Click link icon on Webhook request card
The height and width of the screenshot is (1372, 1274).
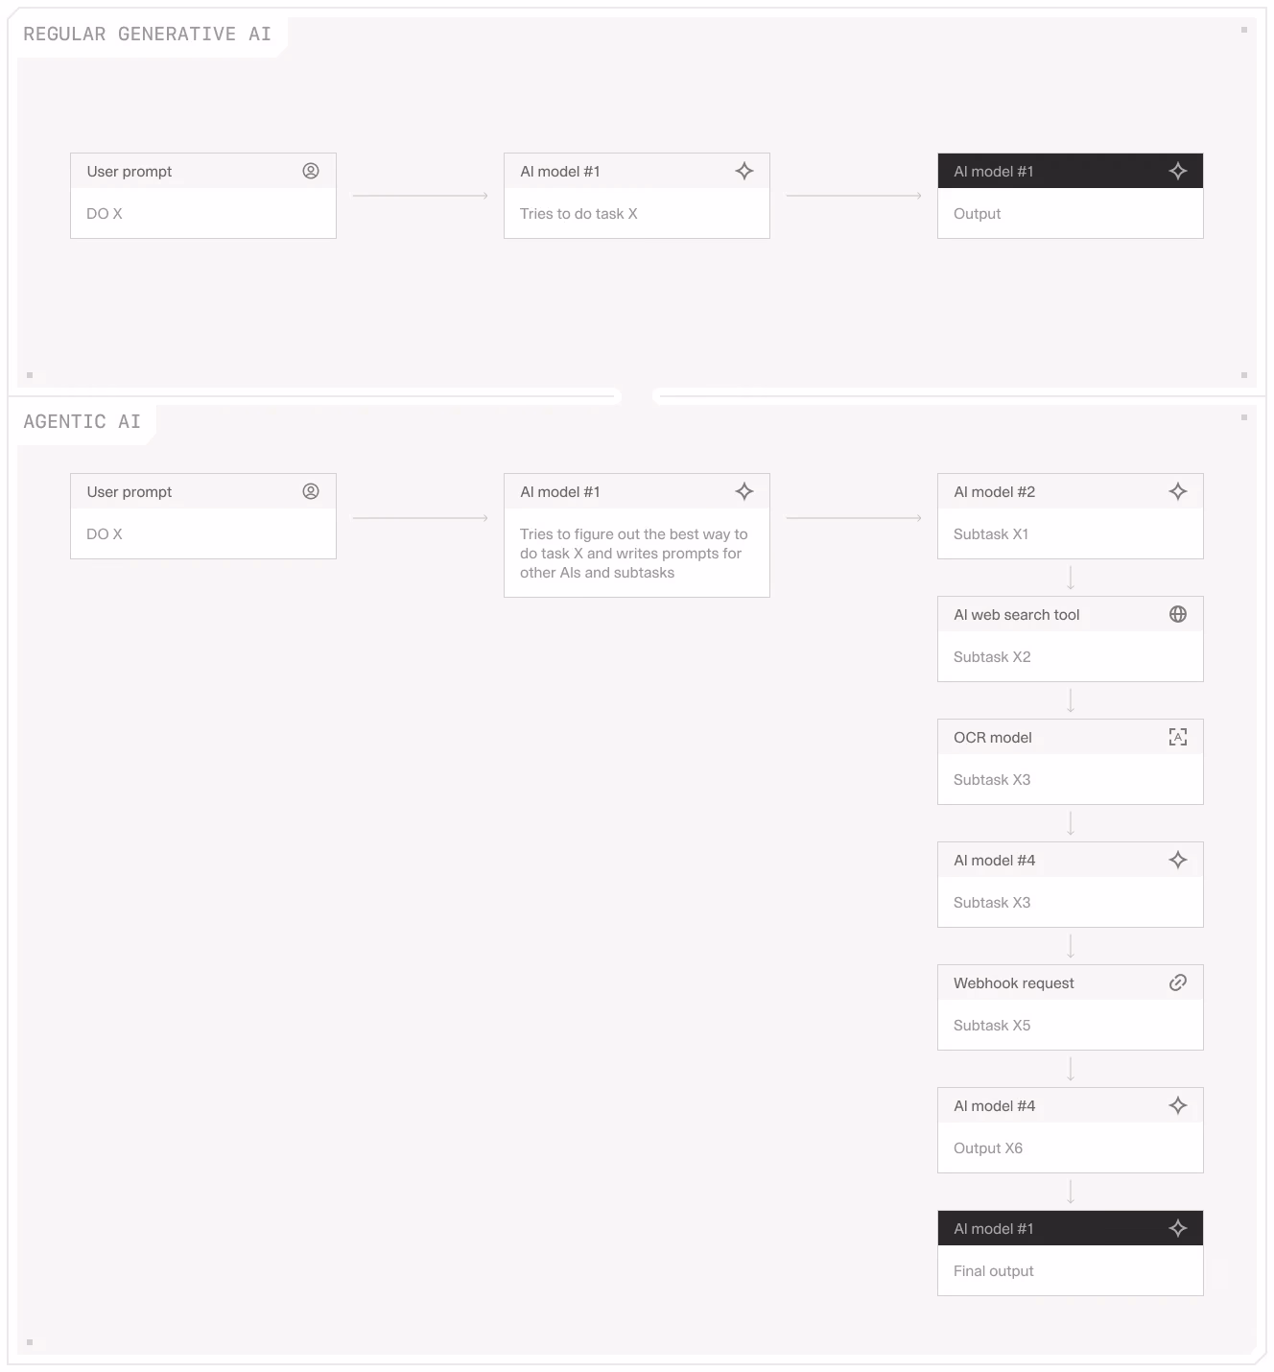(1178, 982)
